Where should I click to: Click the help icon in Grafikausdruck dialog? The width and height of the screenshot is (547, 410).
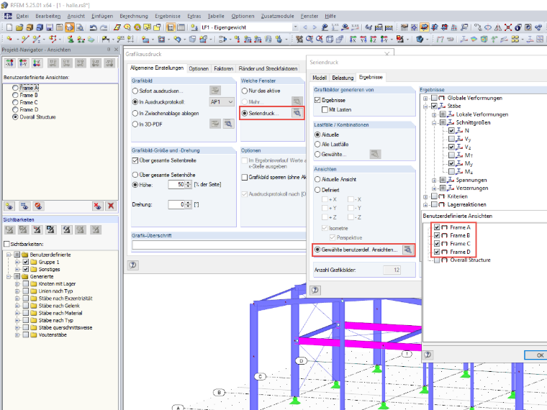click(x=132, y=265)
